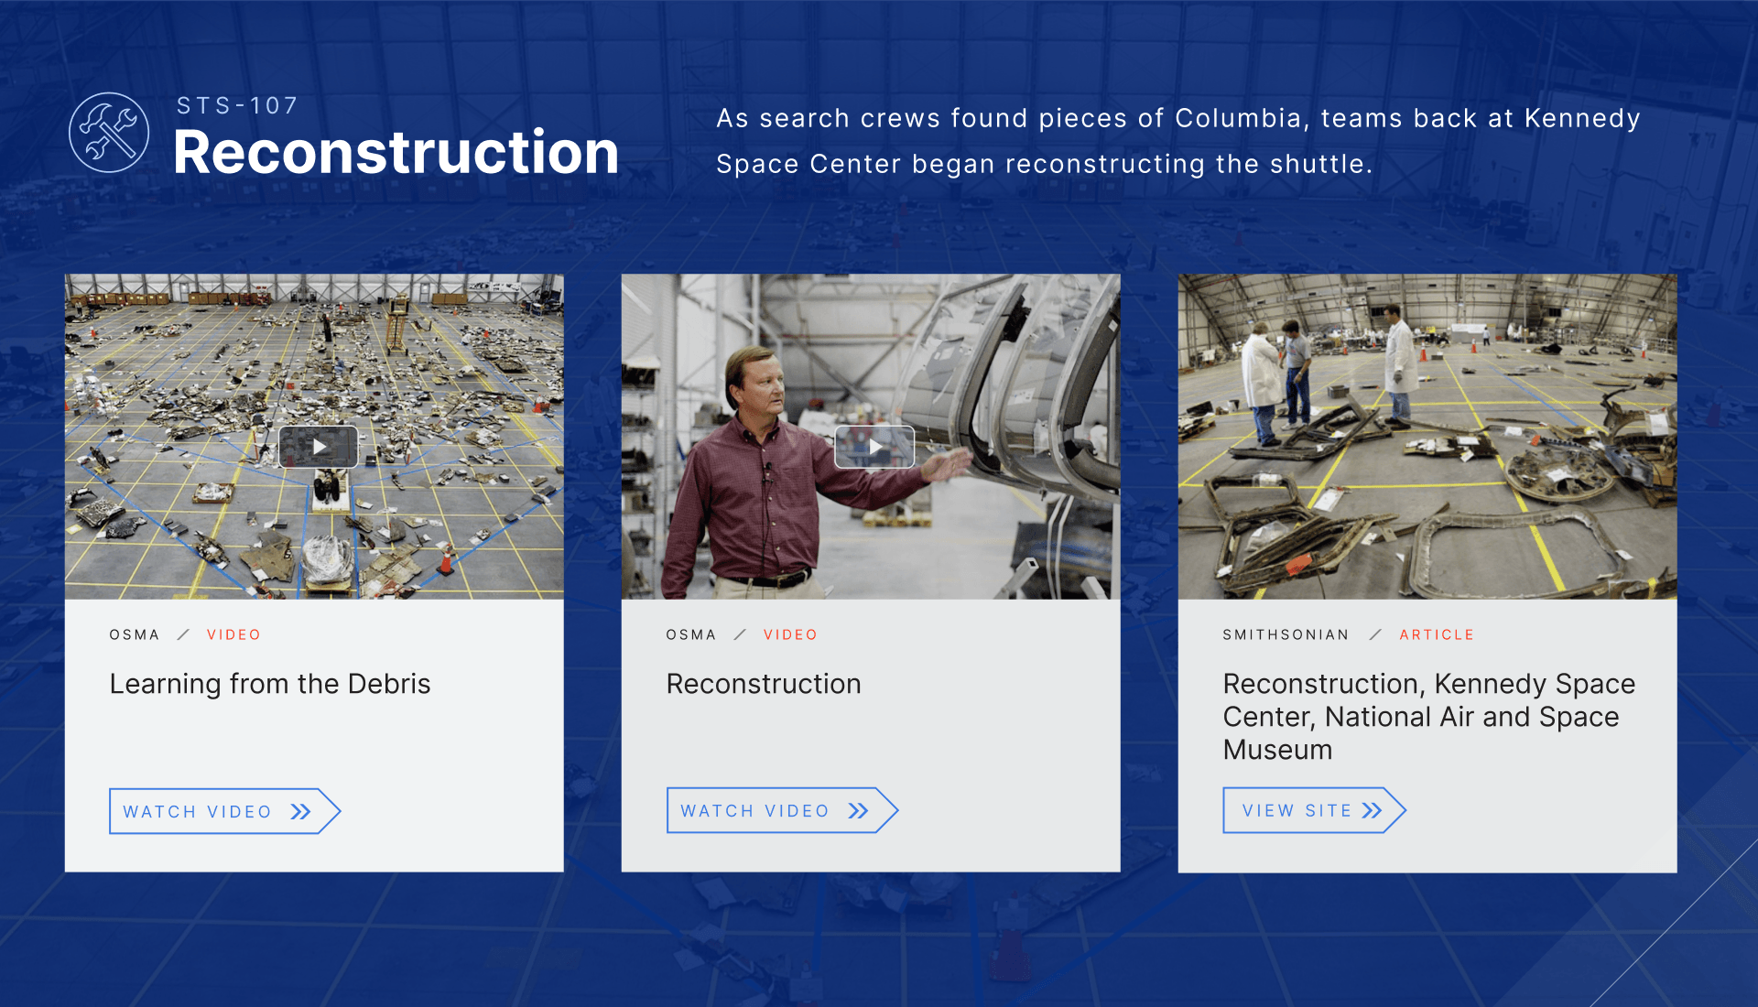Viewport: 1758px width, 1007px height.
Task: Open the Smithsonian hangar debris photo
Action: [x=1427, y=437]
